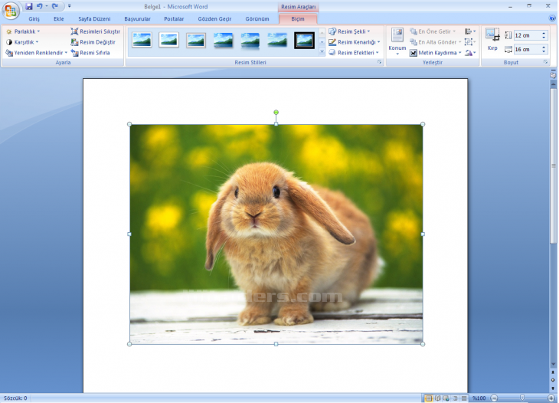Save the document with Quick Access icon
This screenshot has height=403, width=559.
[x=29, y=6]
